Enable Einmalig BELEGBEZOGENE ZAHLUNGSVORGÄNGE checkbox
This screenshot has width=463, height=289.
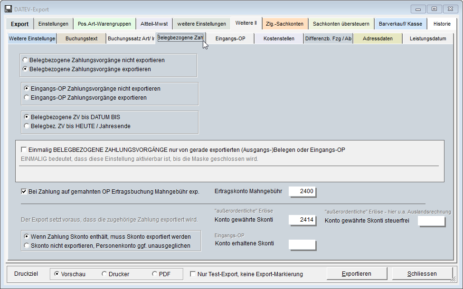tap(24, 149)
